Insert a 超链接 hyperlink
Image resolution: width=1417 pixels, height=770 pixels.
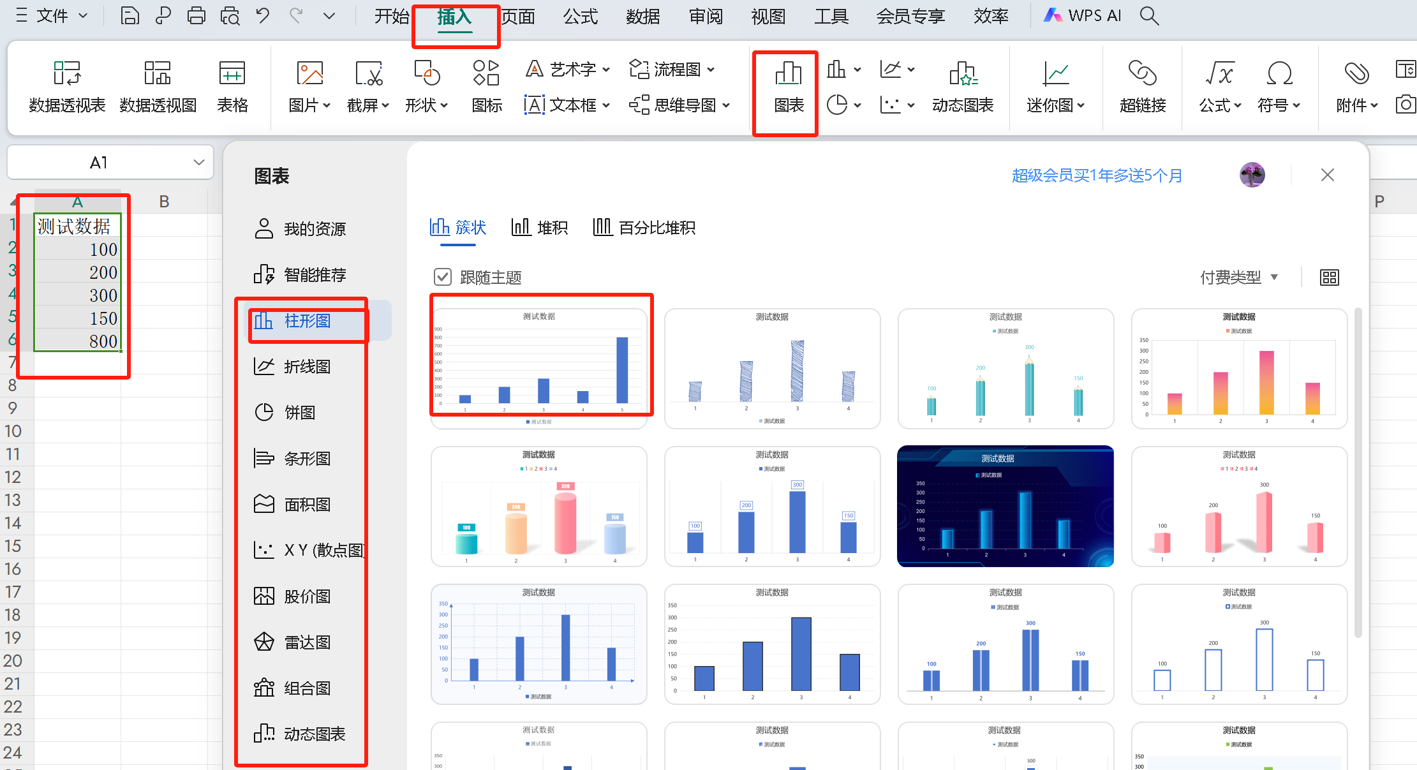(1143, 87)
